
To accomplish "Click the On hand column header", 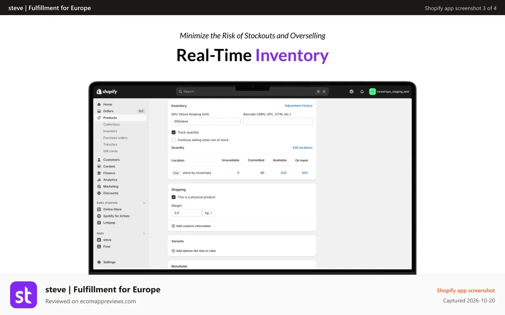I will tap(301, 160).
